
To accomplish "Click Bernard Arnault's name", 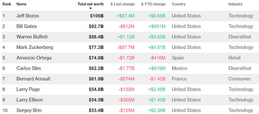I will (x=33, y=79).
